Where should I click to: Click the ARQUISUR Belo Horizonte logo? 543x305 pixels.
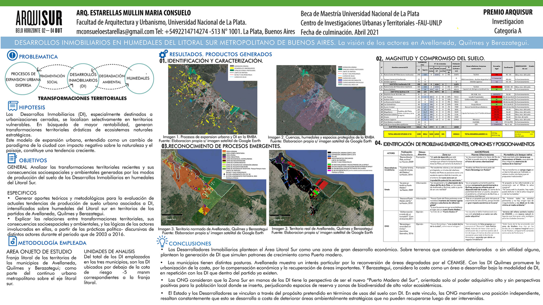[39, 21]
